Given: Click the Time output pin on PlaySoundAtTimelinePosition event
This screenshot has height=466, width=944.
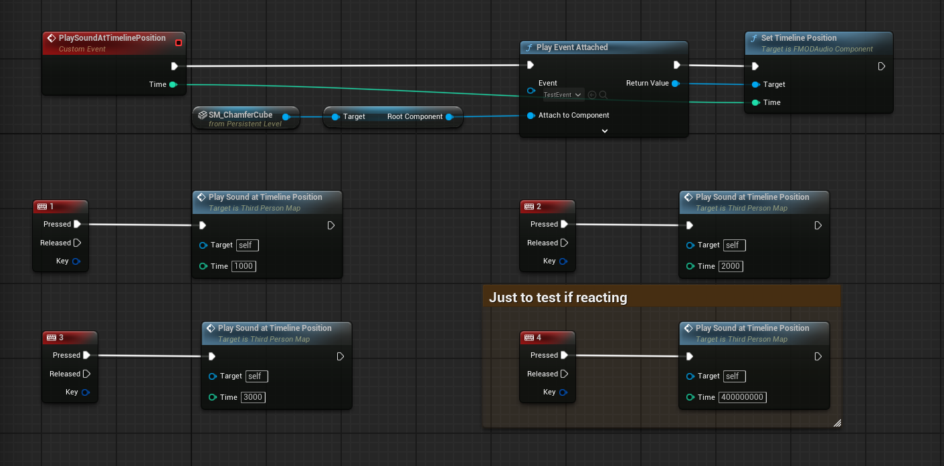Looking at the screenshot, I should pos(173,84).
